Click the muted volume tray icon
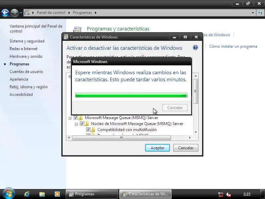 (x=228, y=194)
